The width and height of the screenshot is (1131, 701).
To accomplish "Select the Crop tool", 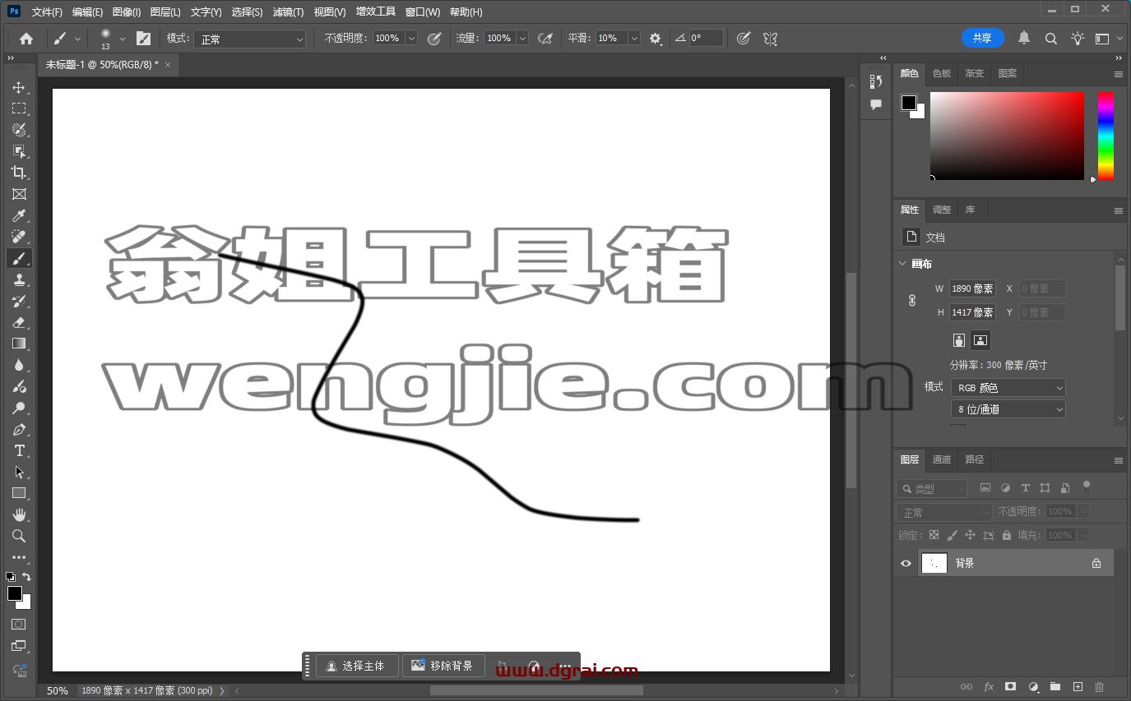I will click(x=19, y=173).
